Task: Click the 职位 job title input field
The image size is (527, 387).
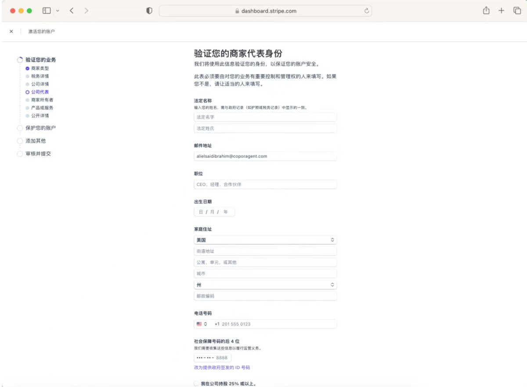Action: (265, 184)
